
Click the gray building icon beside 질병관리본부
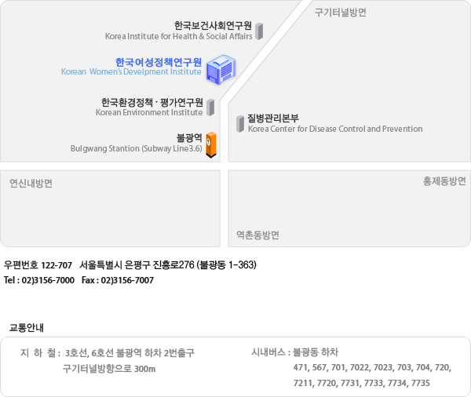[x=240, y=124]
